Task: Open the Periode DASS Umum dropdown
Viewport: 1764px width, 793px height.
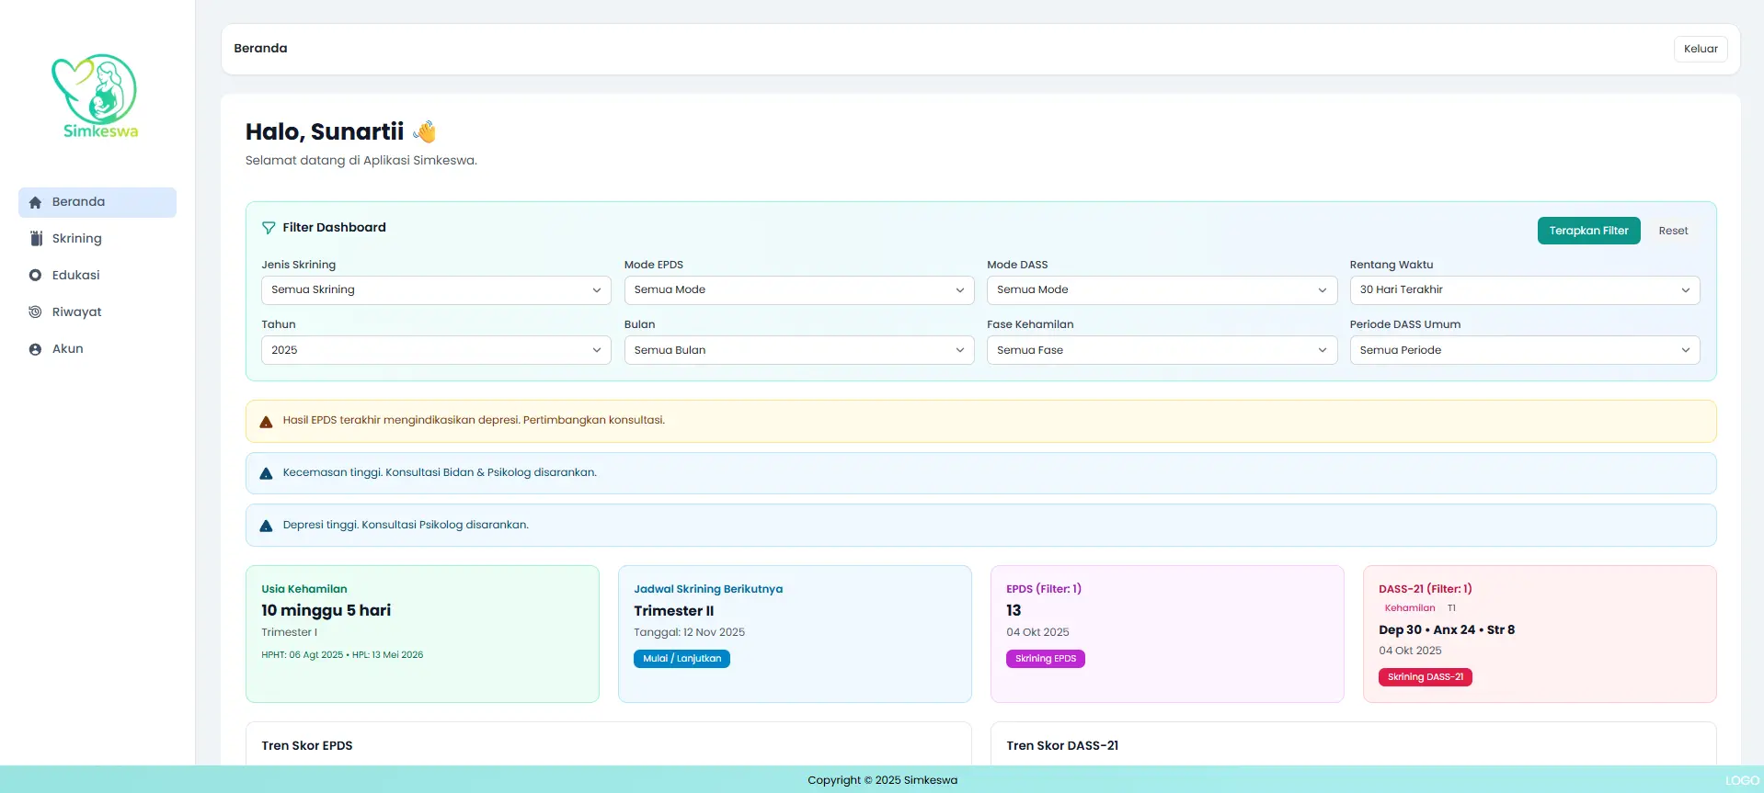Action: [x=1524, y=350]
